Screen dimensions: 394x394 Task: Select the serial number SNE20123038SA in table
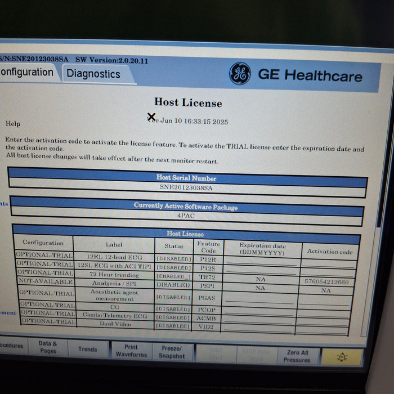point(186,187)
